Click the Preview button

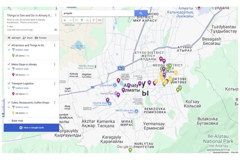(40, 38)
